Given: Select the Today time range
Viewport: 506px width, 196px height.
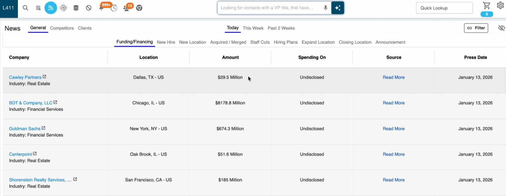Looking at the screenshot, I should coord(233,28).
